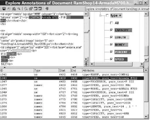This screenshot has height=121, width=150.
Task: Select annotation row 1080 SPEED 56K
Action: coord(72,117)
